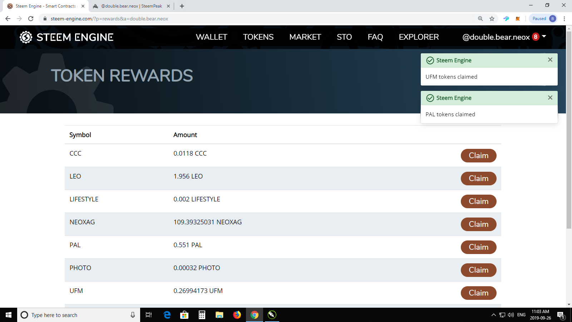Open the Chrome three-dot menu
572x322 pixels.
click(564, 19)
